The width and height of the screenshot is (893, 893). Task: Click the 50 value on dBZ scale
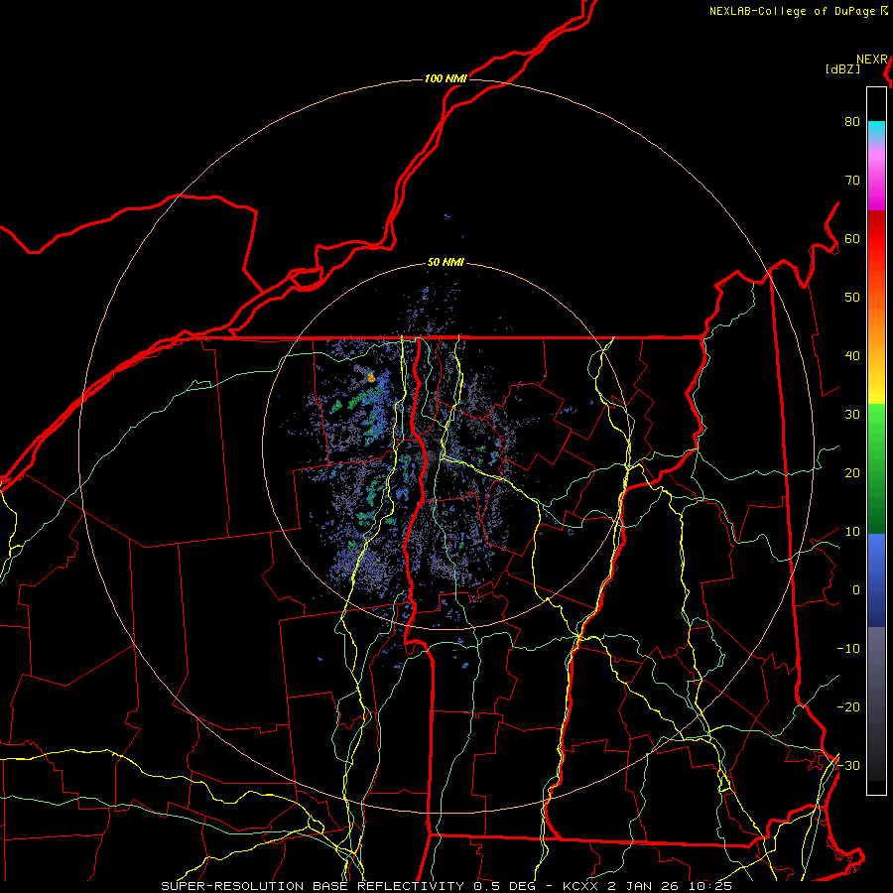pyautogui.click(x=852, y=298)
